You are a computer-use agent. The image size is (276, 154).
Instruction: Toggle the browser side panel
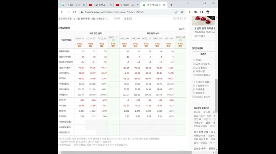coord(202,12)
